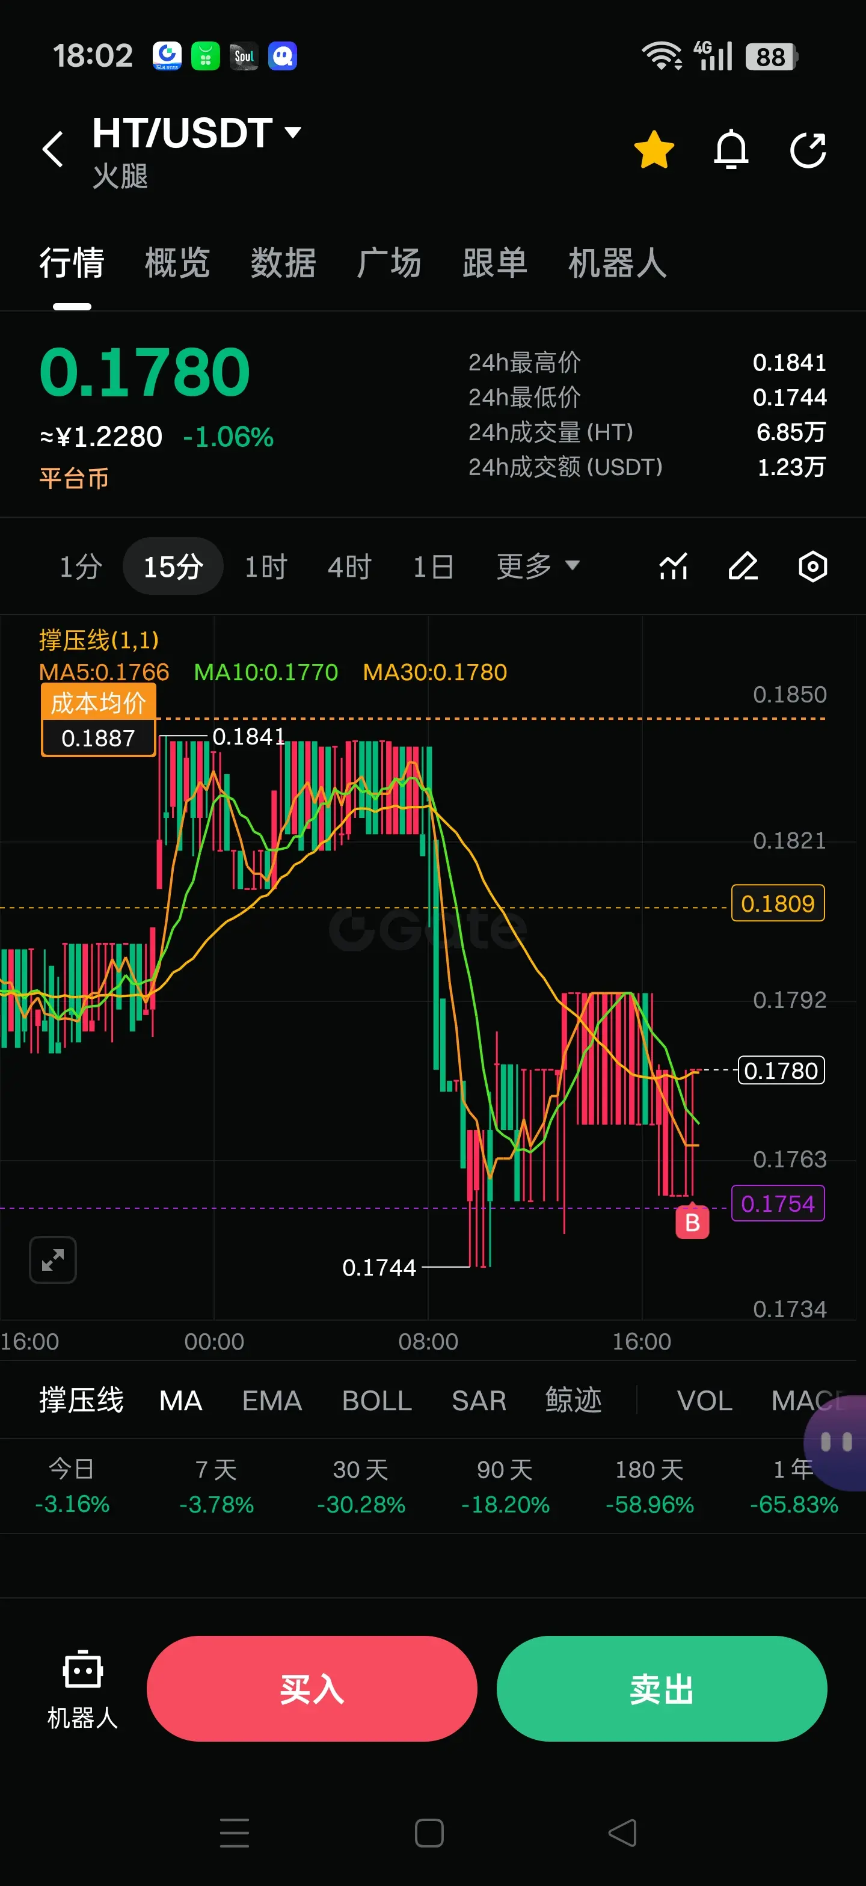Tap the MA10:0.1770 legend
Viewport: 866px width, 1886px height.
266,672
